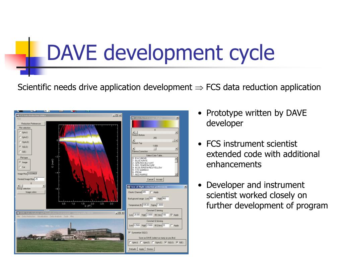
Task: Click the FCS Data Reduction Utility window icon
Action: coord(17,115)
